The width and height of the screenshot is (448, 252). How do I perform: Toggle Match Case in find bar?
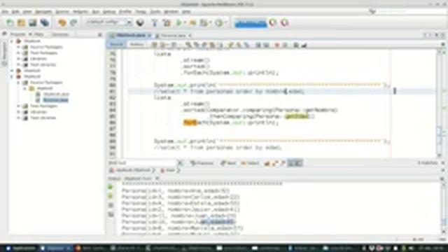[x=267, y=163]
